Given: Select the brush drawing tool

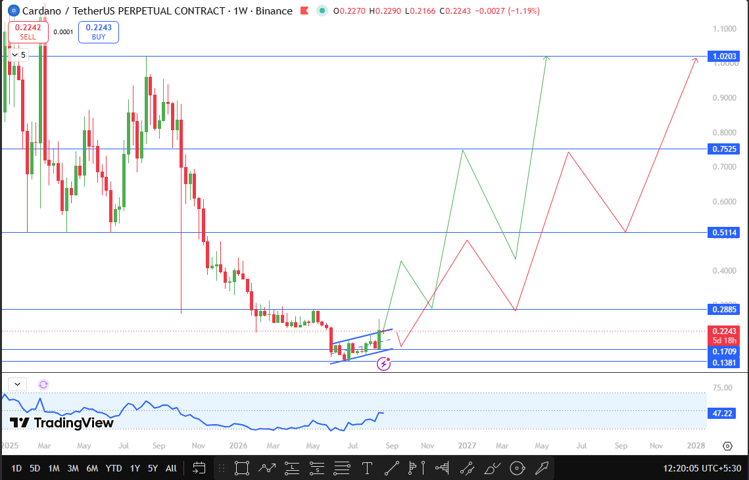Looking at the screenshot, I should (492, 468).
